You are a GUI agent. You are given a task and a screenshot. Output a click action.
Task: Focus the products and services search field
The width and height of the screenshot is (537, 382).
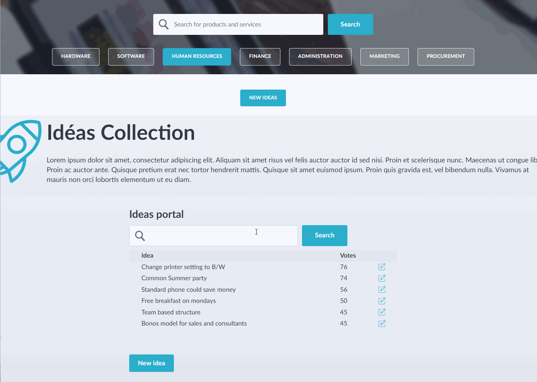pyautogui.click(x=244, y=24)
